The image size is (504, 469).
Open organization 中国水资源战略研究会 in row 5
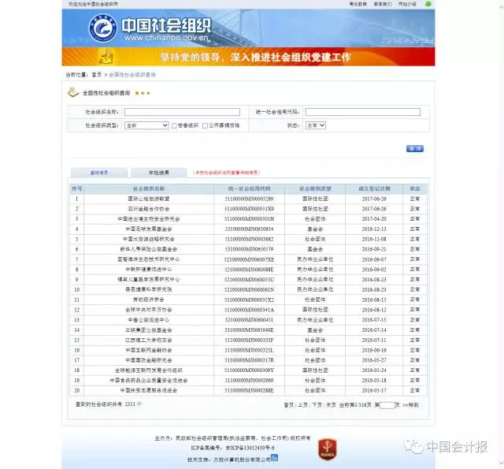pos(149,239)
